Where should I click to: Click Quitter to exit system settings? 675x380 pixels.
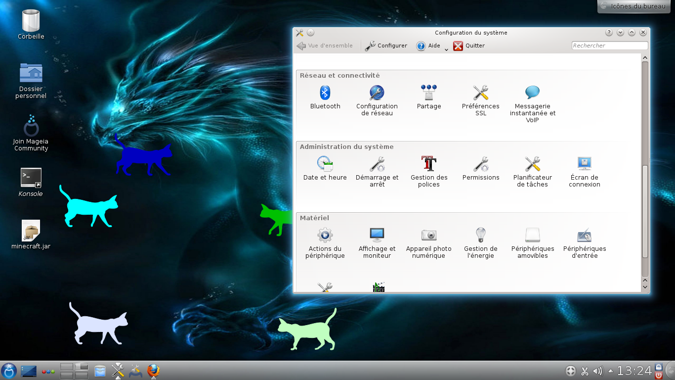click(x=469, y=46)
